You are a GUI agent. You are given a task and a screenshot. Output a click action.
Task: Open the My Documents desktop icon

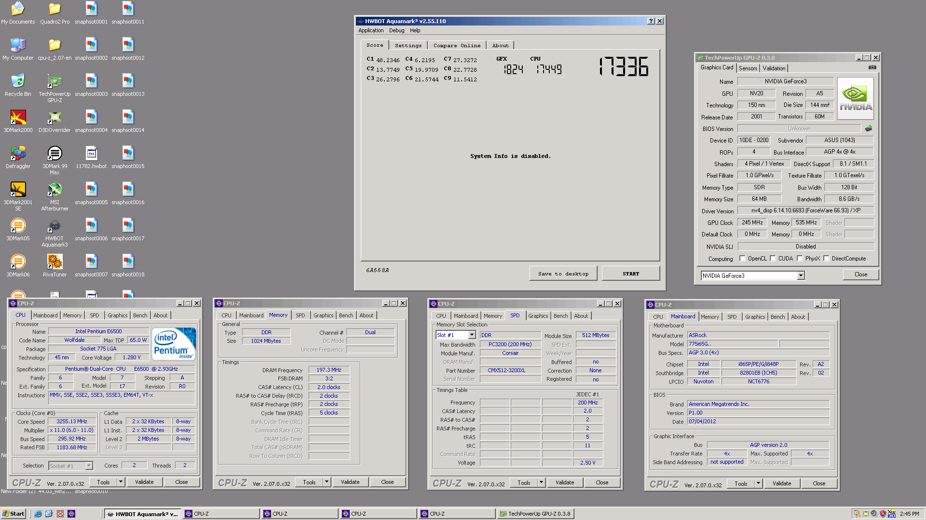[18, 13]
